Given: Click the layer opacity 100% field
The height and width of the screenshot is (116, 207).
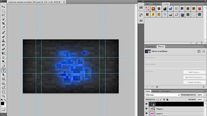Looking at the screenshot, I should [x=200, y=95].
